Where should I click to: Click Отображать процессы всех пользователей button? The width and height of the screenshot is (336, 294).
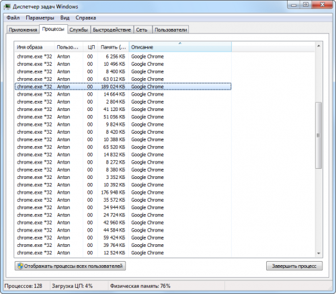(x=70, y=266)
